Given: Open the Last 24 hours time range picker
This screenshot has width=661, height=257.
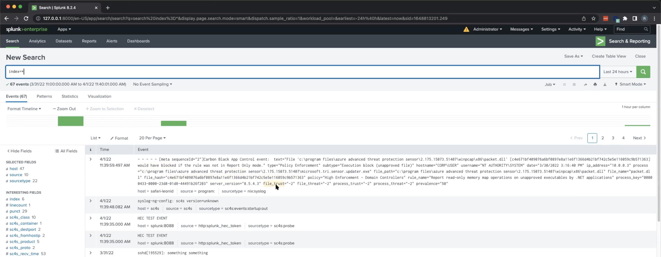Looking at the screenshot, I should [x=618, y=72].
